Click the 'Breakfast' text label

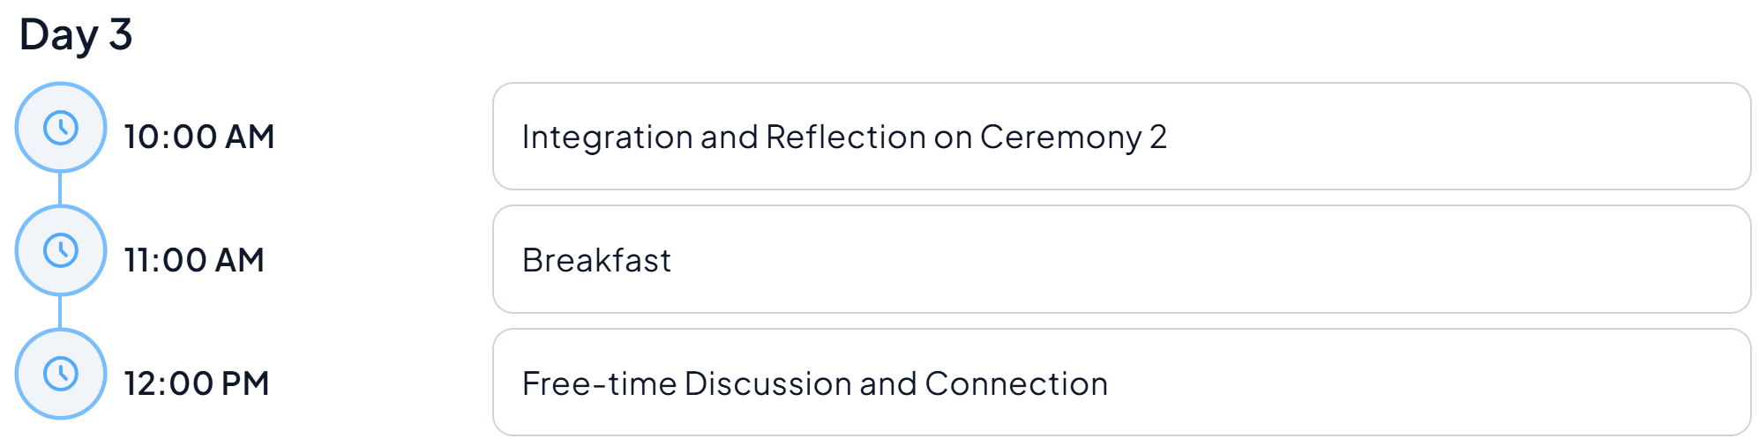[x=596, y=260]
